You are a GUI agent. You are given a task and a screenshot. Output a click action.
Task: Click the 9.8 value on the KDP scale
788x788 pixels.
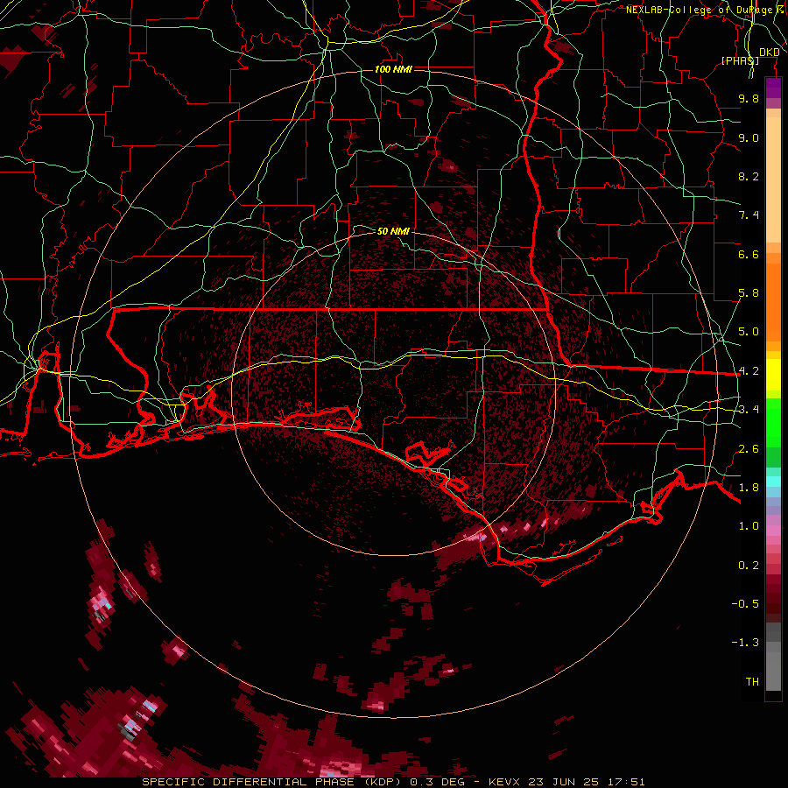tap(749, 98)
